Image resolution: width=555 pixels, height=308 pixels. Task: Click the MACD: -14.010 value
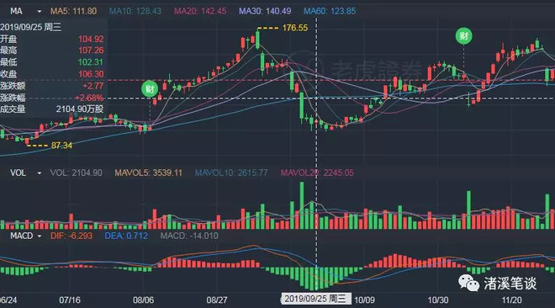coord(189,236)
